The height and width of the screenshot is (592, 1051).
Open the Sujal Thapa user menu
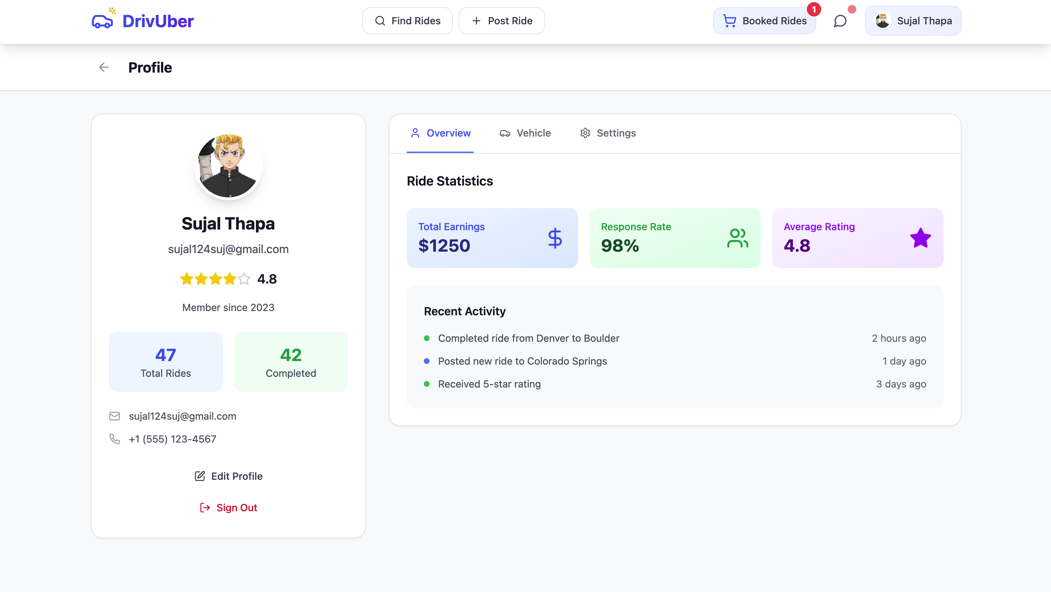(913, 21)
